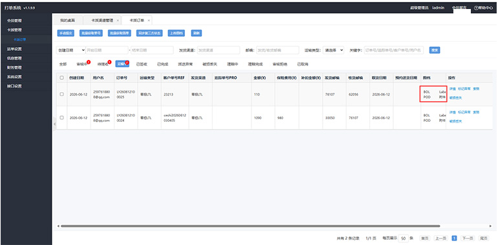Open the per-page count selector showing 50

point(403,238)
